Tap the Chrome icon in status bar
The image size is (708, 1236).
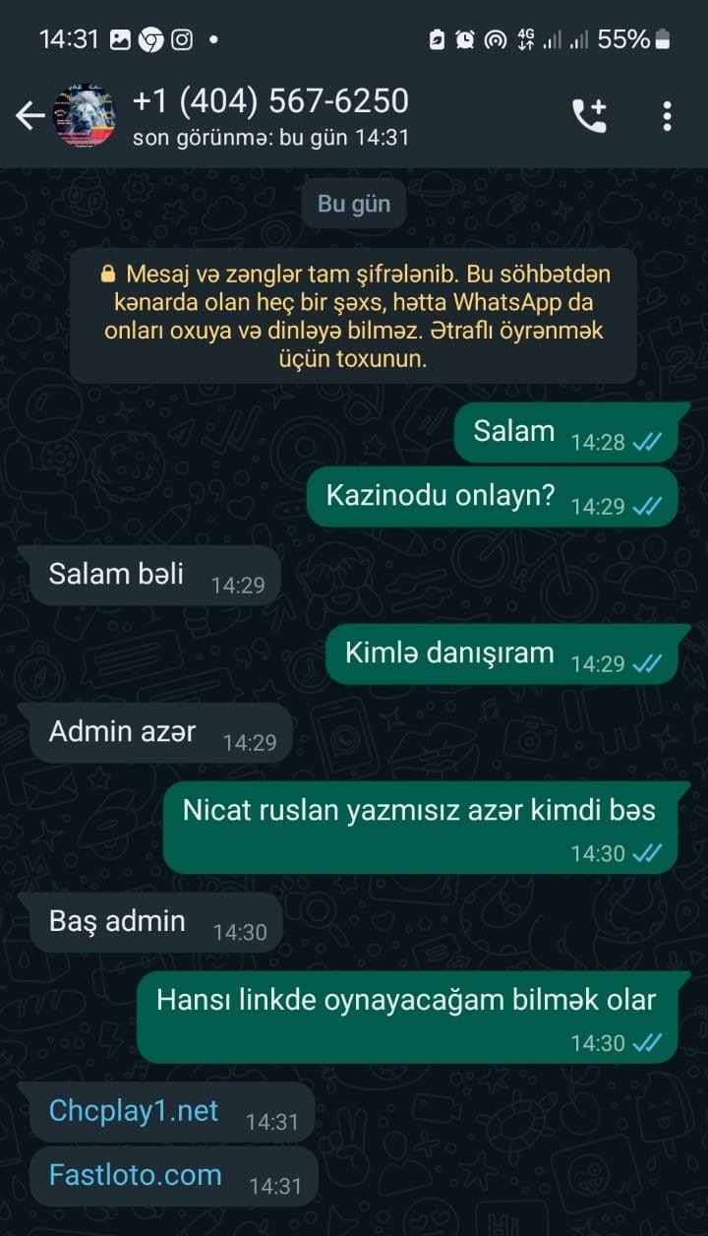point(150,39)
